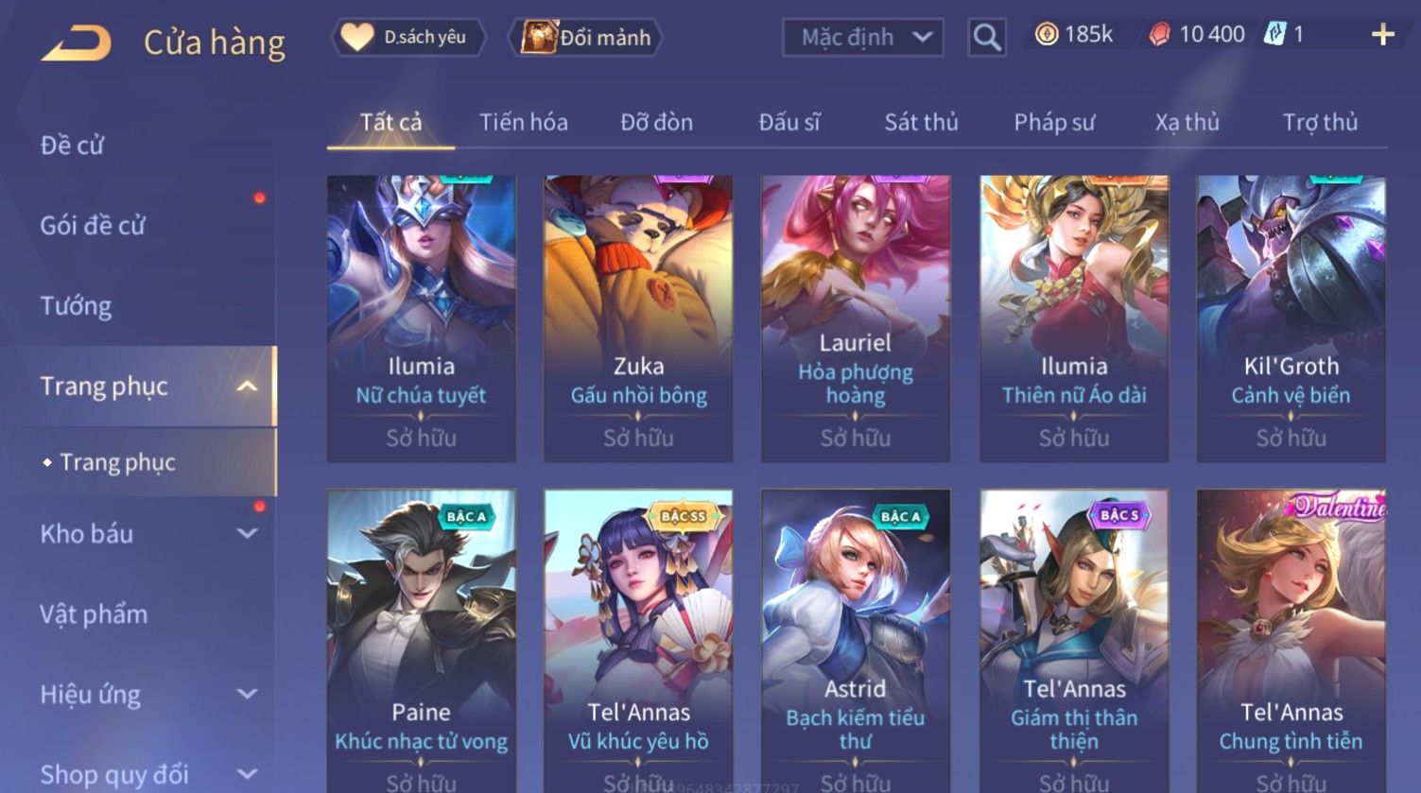Open Đổi mảnh chest exchange
The width and height of the screenshot is (1421, 793).
point(586,38)
